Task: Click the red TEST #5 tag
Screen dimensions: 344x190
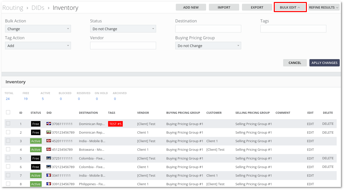Action: 115,124
